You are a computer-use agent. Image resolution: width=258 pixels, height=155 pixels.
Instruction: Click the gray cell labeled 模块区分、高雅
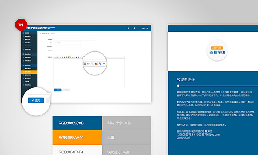tap(127, 150)
